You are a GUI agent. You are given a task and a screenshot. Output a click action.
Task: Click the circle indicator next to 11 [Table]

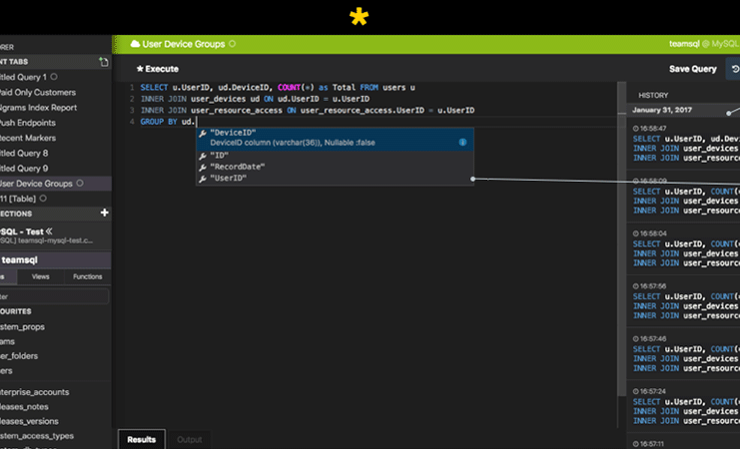click(43, 199)
